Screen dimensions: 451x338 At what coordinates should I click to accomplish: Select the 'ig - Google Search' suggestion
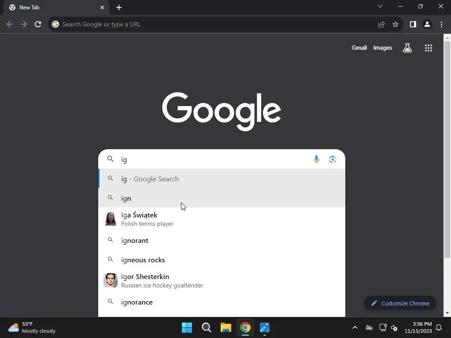click(x=222, y=179)
